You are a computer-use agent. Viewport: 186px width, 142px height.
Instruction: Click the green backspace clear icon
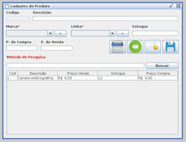[x=135, y=47]
